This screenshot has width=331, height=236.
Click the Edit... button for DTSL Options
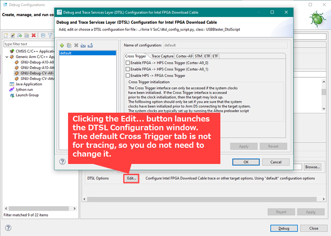tap(131, 178)
